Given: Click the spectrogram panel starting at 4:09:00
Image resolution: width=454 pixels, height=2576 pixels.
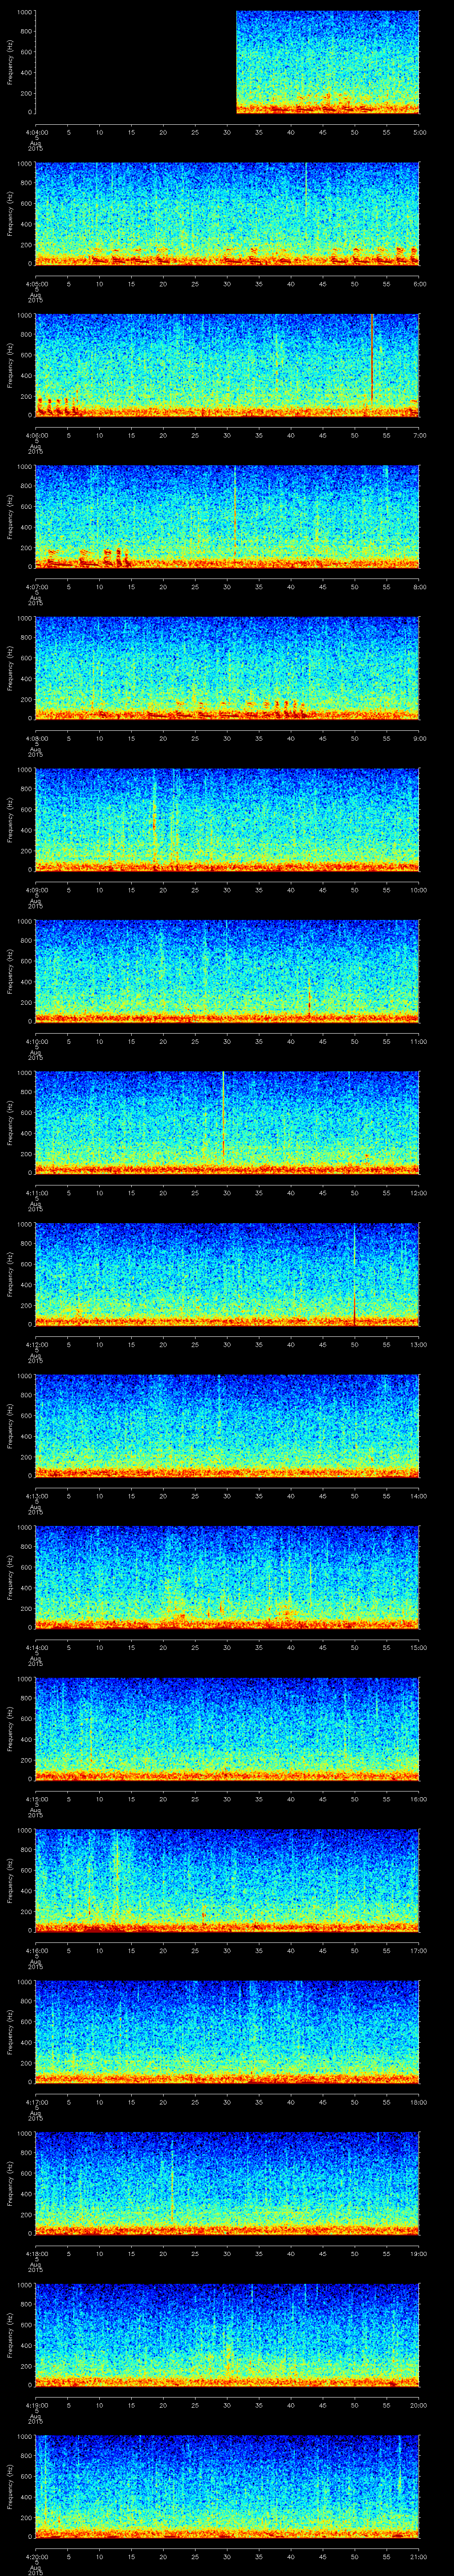Looking at the screenshot, I should coord(227,819).
